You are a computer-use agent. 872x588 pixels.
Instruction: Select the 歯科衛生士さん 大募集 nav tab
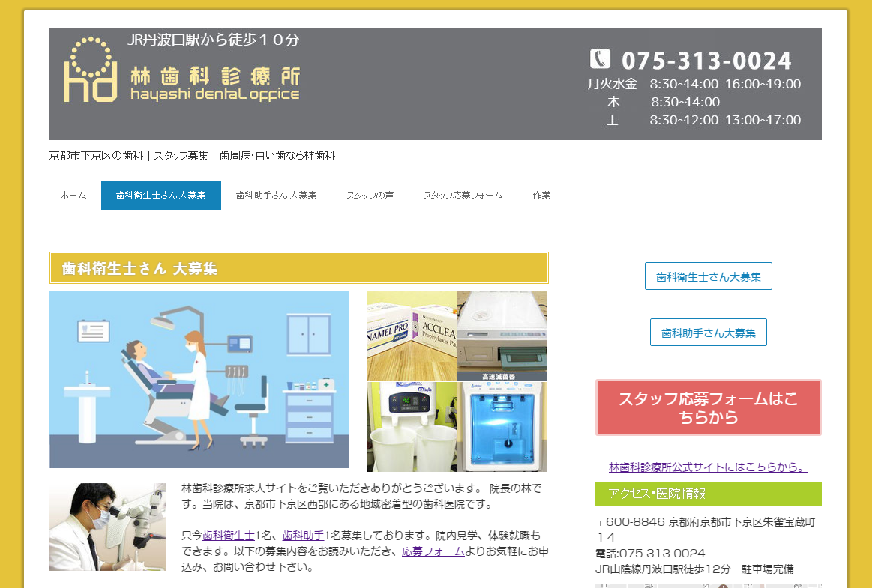(x=160, y=196)
